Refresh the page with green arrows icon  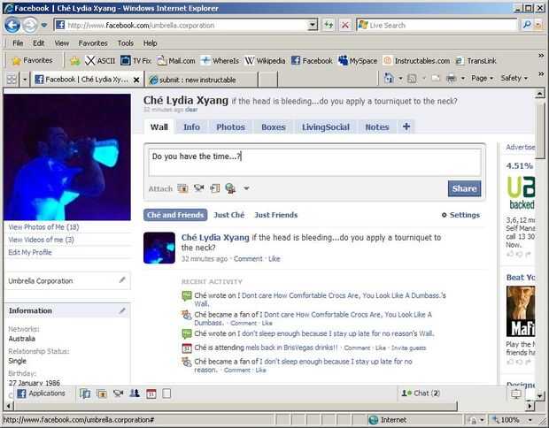coord(329,25)
